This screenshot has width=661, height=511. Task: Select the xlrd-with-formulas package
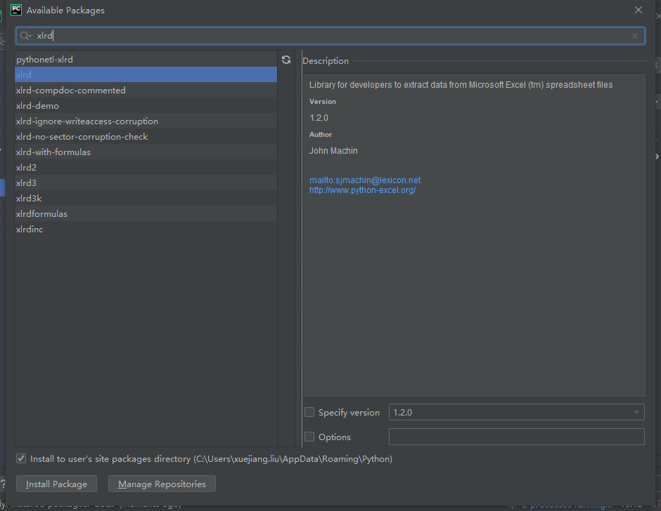click(146, 152)
